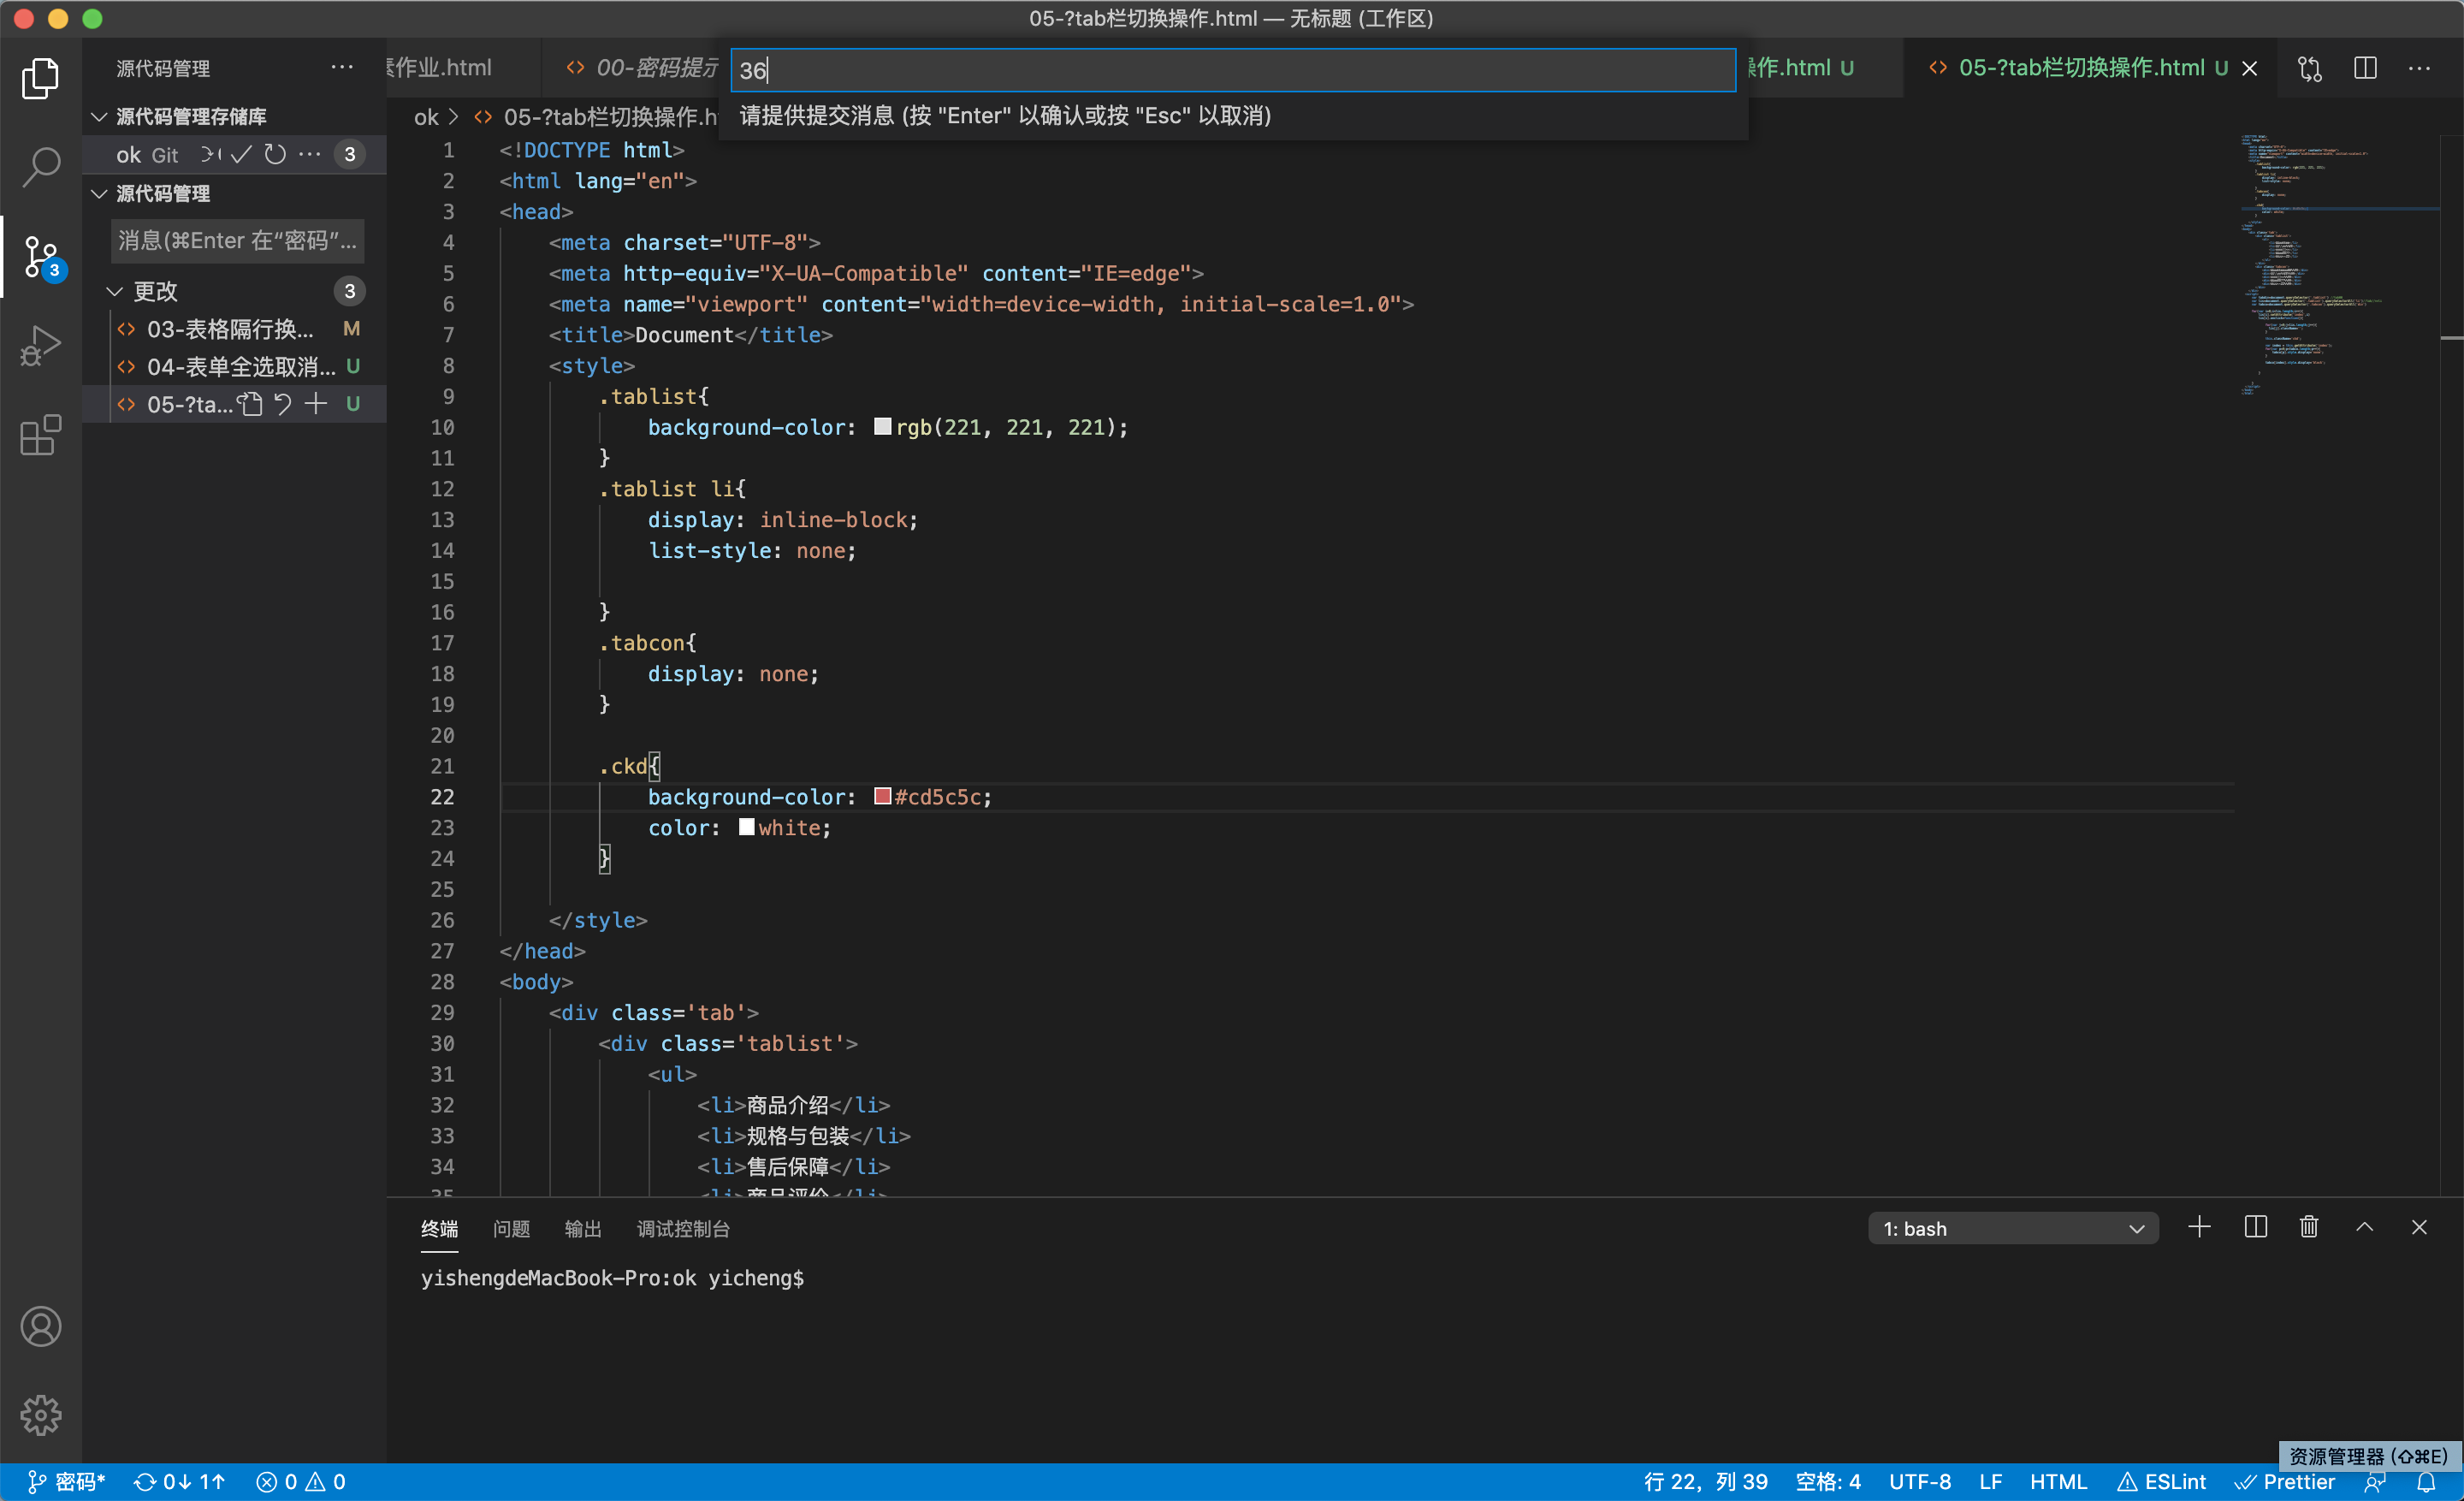
Task: Split the editor to the right
Action: [x=2365, y=68]
